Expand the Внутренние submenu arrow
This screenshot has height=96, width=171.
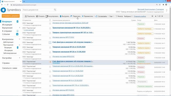(x=20, y=28)
